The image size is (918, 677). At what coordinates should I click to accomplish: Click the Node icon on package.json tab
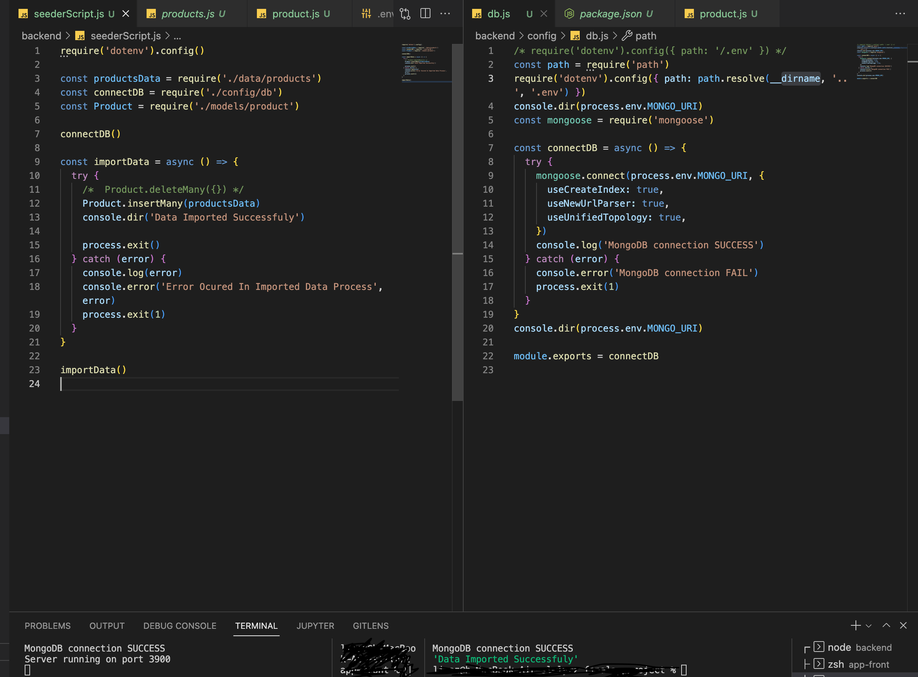tap(569, 14)
